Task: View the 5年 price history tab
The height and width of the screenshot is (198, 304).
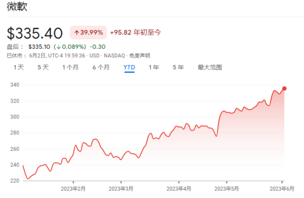Action: coord(178,67)
